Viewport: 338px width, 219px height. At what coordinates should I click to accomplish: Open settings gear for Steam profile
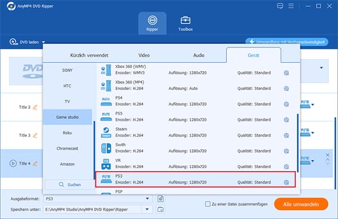coord(286,135)
